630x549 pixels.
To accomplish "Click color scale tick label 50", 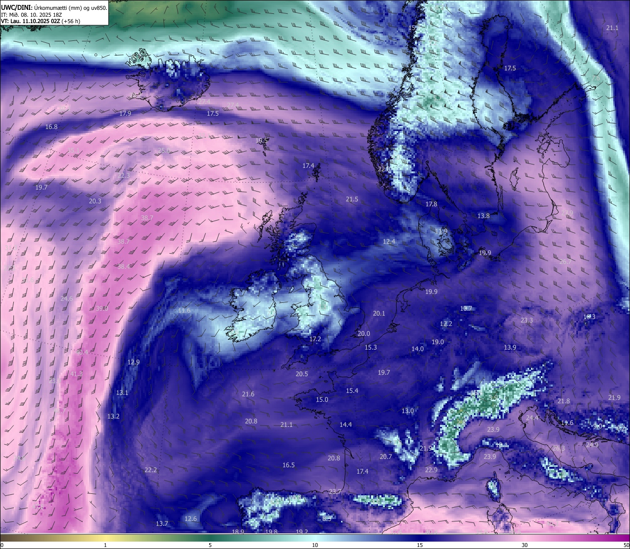I will 627,545.
